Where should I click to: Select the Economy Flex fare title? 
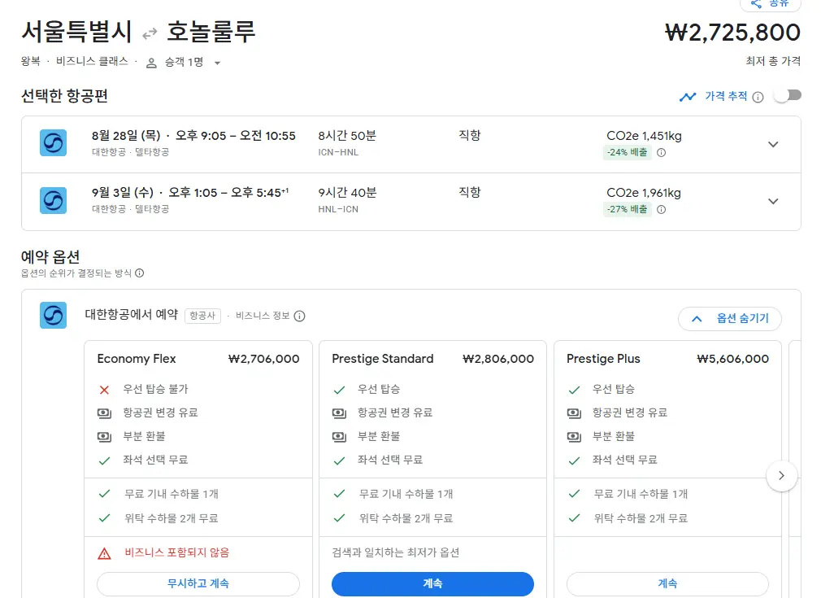click(136, 359)
